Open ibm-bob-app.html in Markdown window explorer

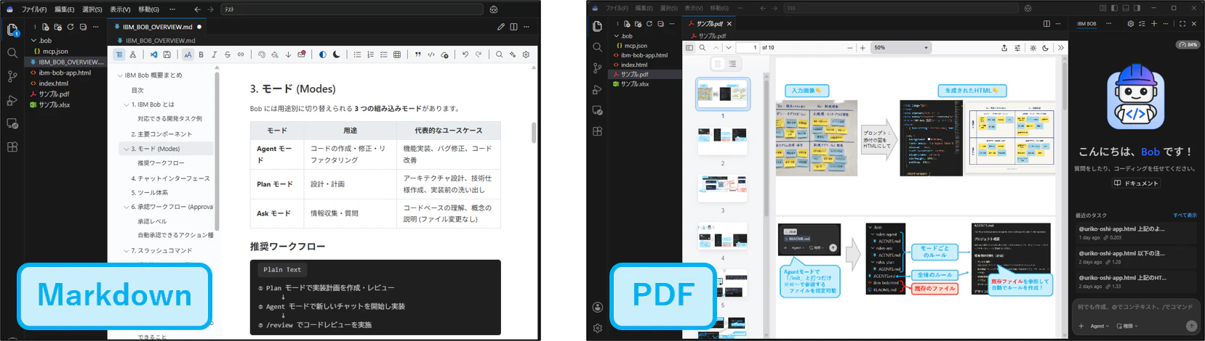pos(64,73)
